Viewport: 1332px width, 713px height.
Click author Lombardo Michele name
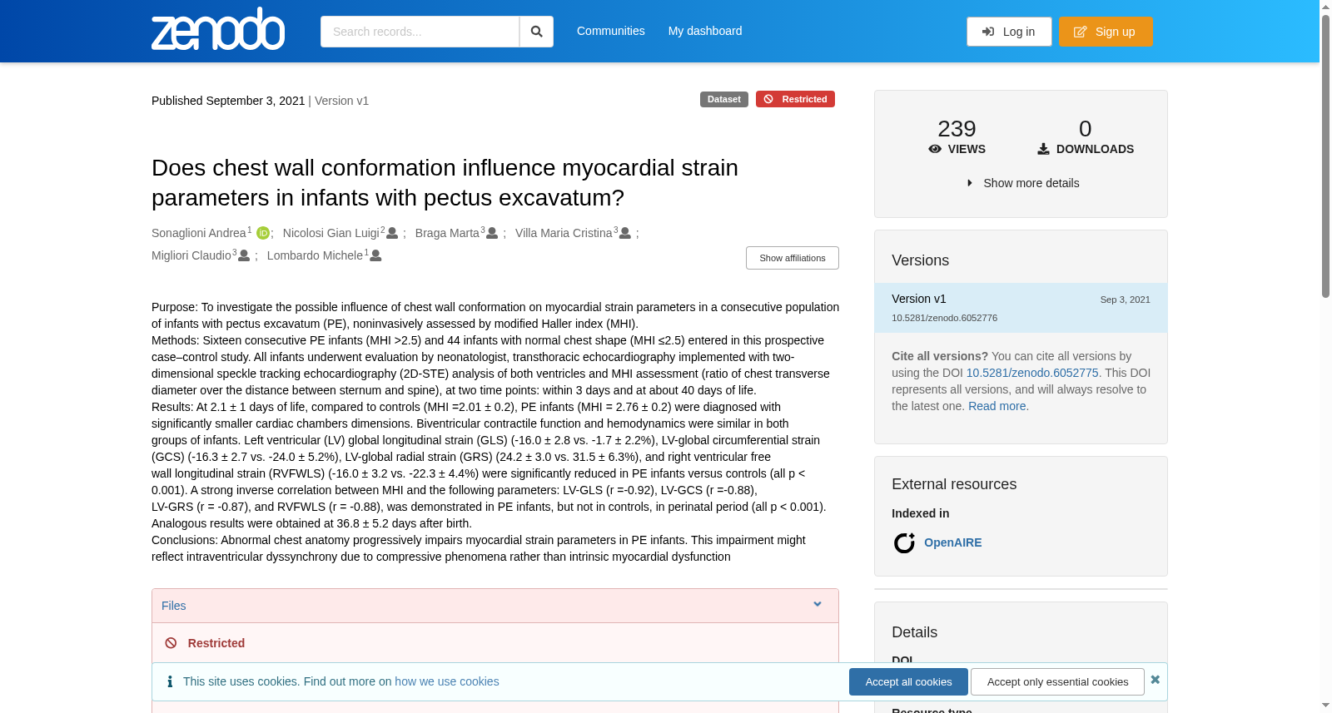tap(315, 255)
